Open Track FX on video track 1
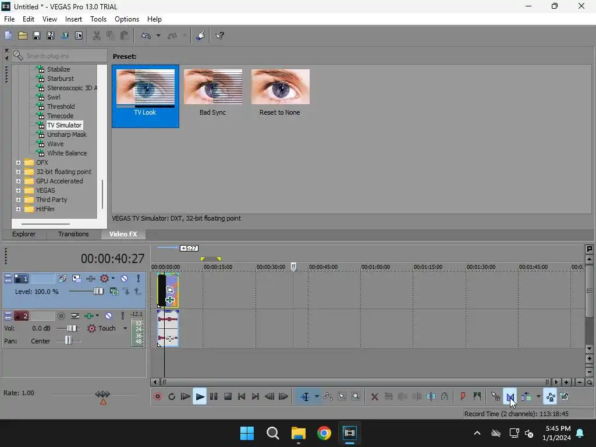Image resolution: width=596 pixels, height=447 pixels. (x=90, y=279)
